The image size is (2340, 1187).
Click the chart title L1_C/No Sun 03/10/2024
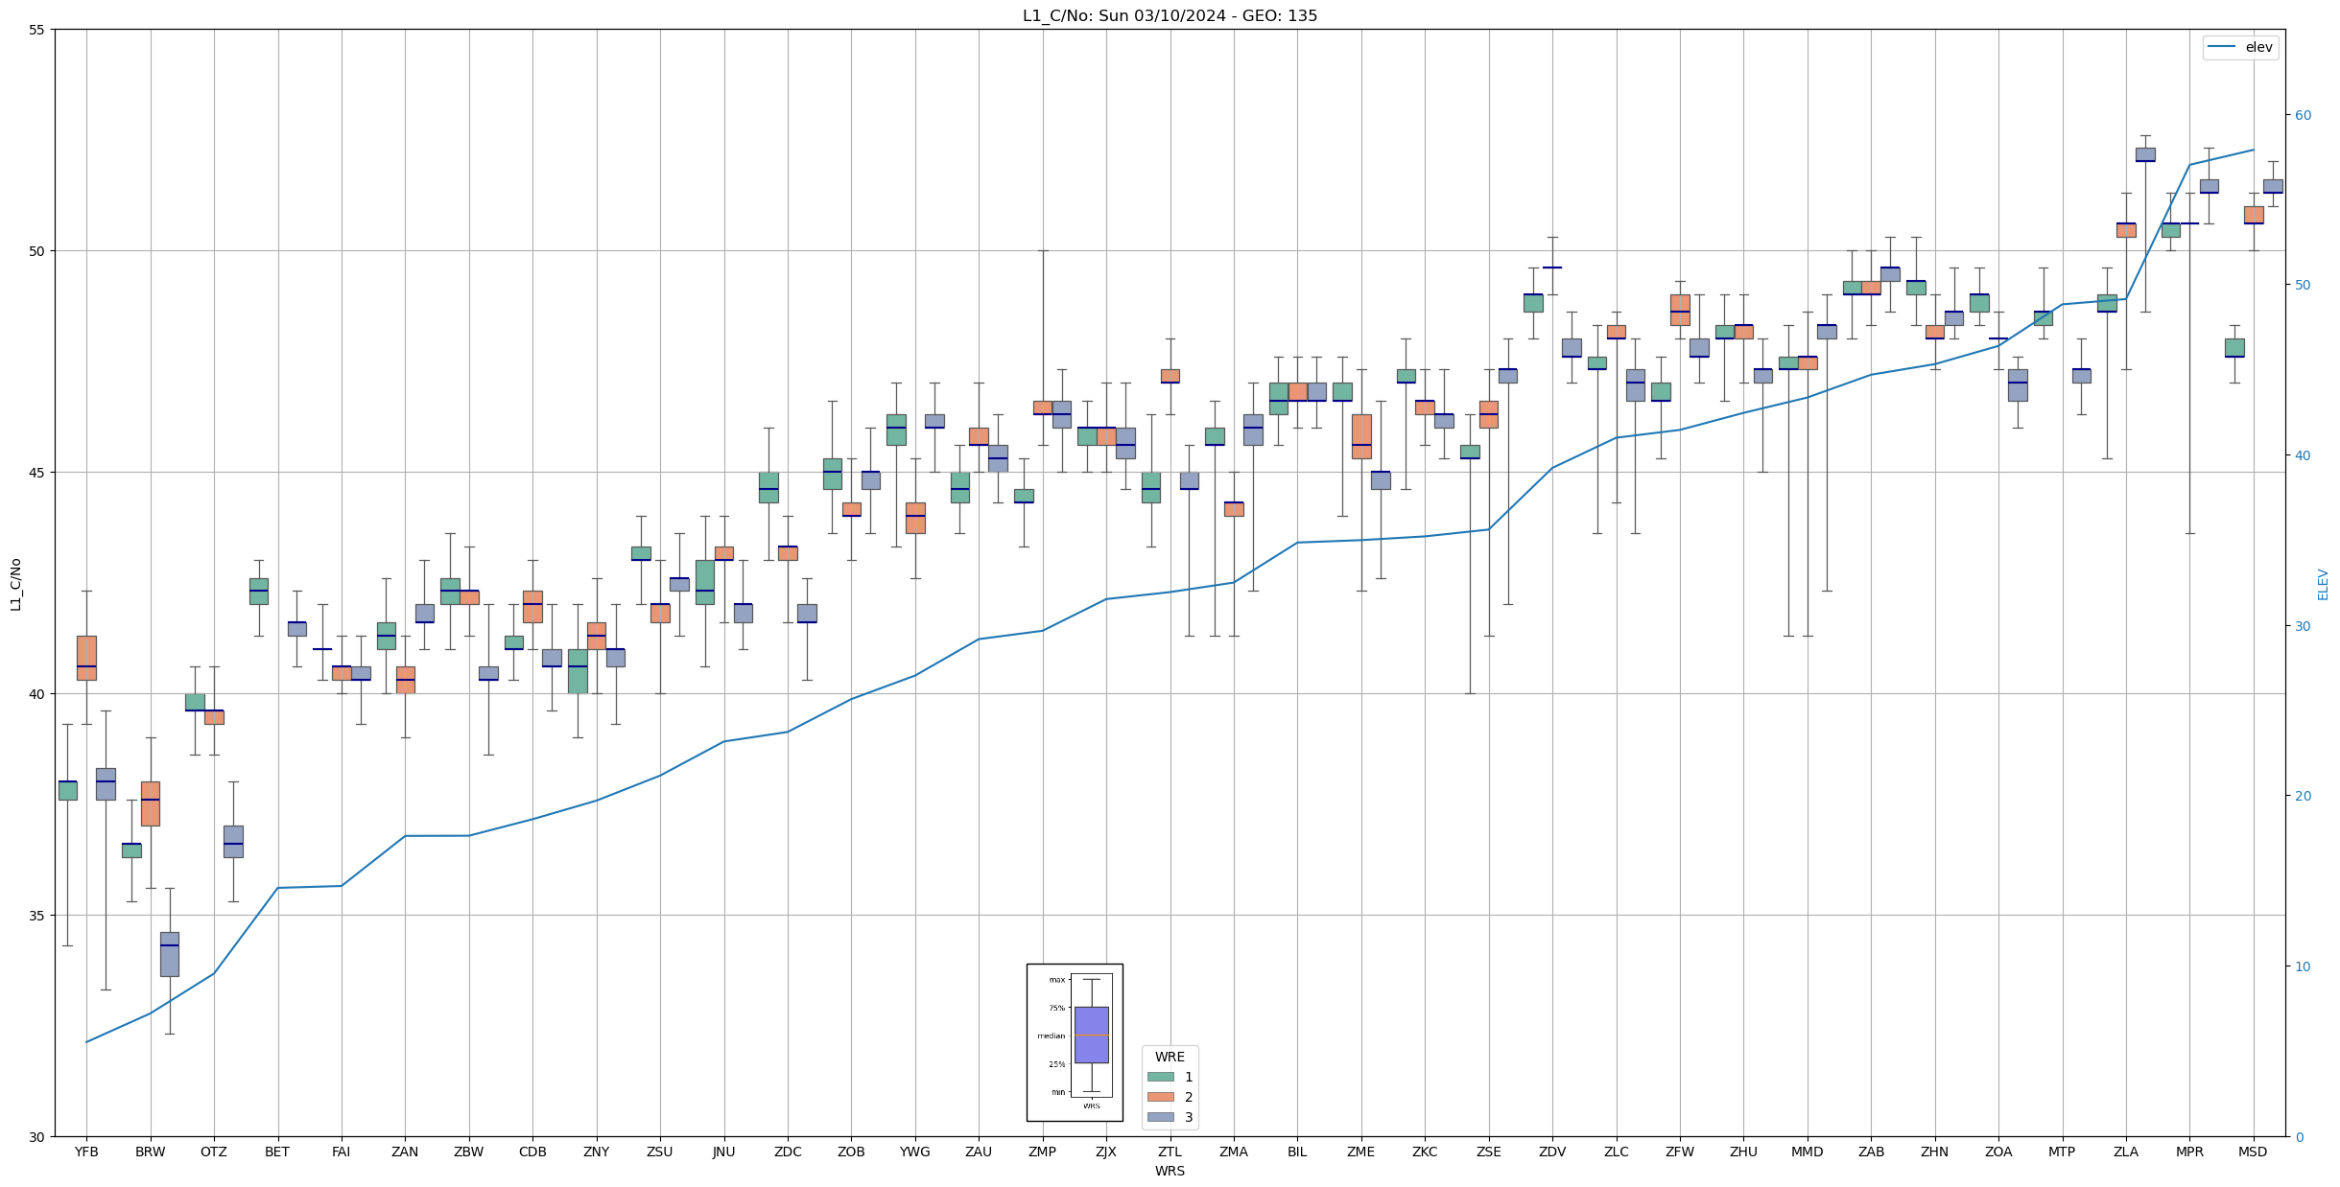(1170, 15)
